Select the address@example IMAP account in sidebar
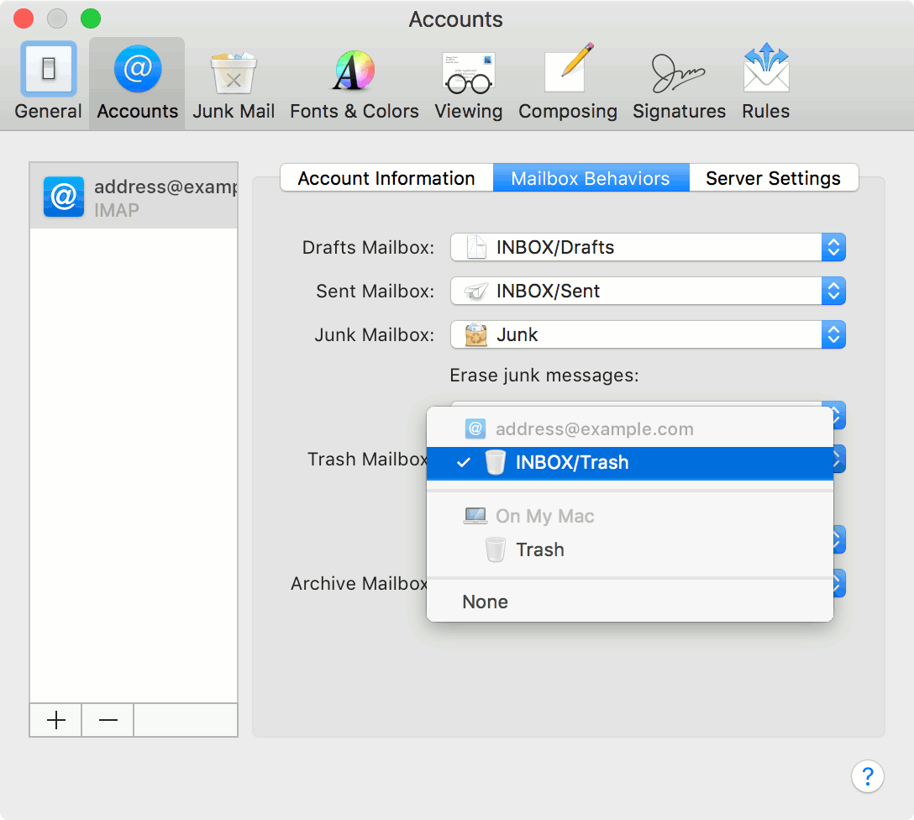 (134, 196)
